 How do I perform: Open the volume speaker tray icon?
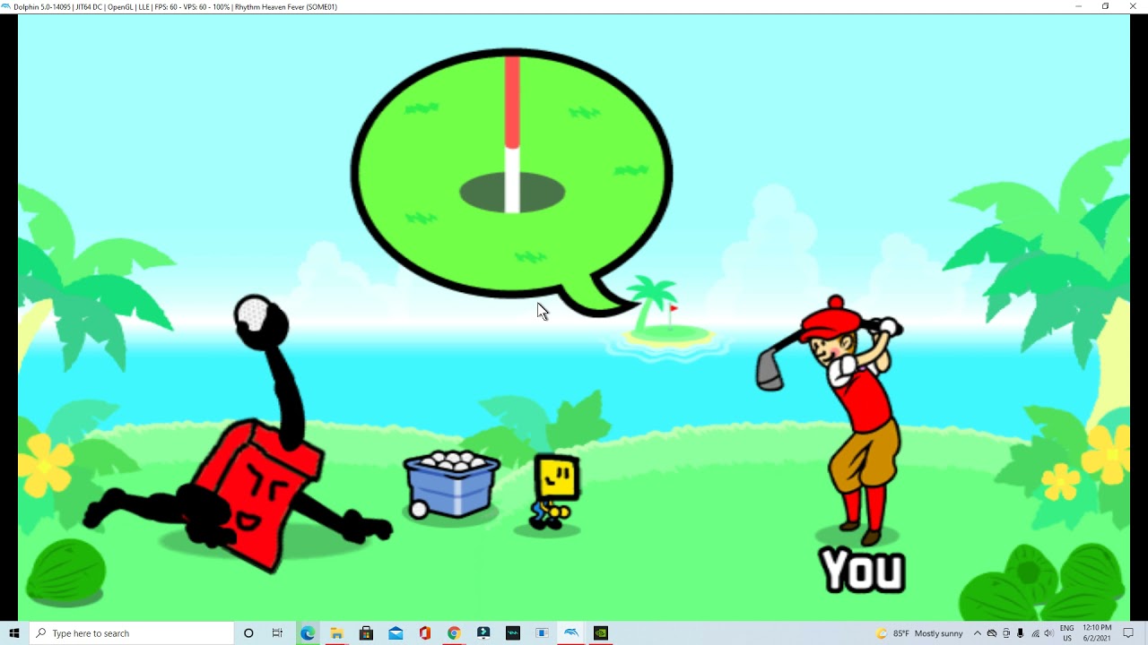click(x=1049, y=633)
